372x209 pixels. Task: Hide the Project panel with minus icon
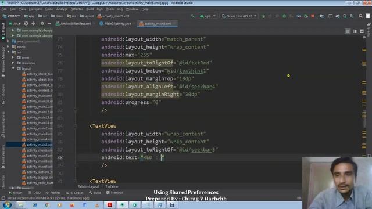49,24
